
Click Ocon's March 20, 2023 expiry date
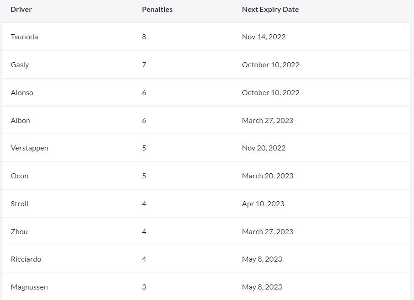point(268,176)
